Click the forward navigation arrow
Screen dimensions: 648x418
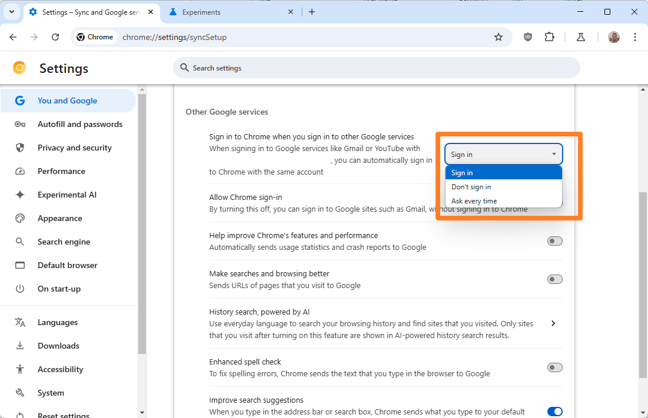[34, 37]
